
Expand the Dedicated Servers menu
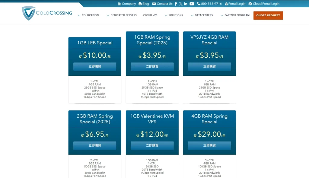[121, 15]
